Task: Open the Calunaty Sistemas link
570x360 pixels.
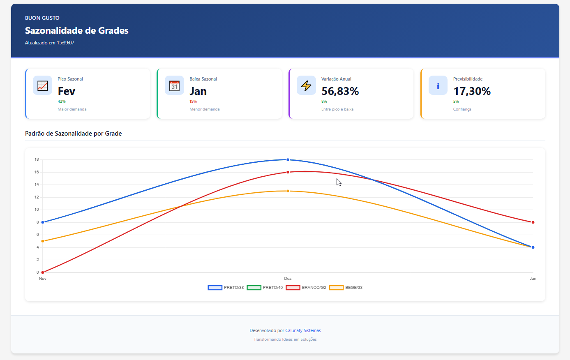Action: click(x=303, y=330)
